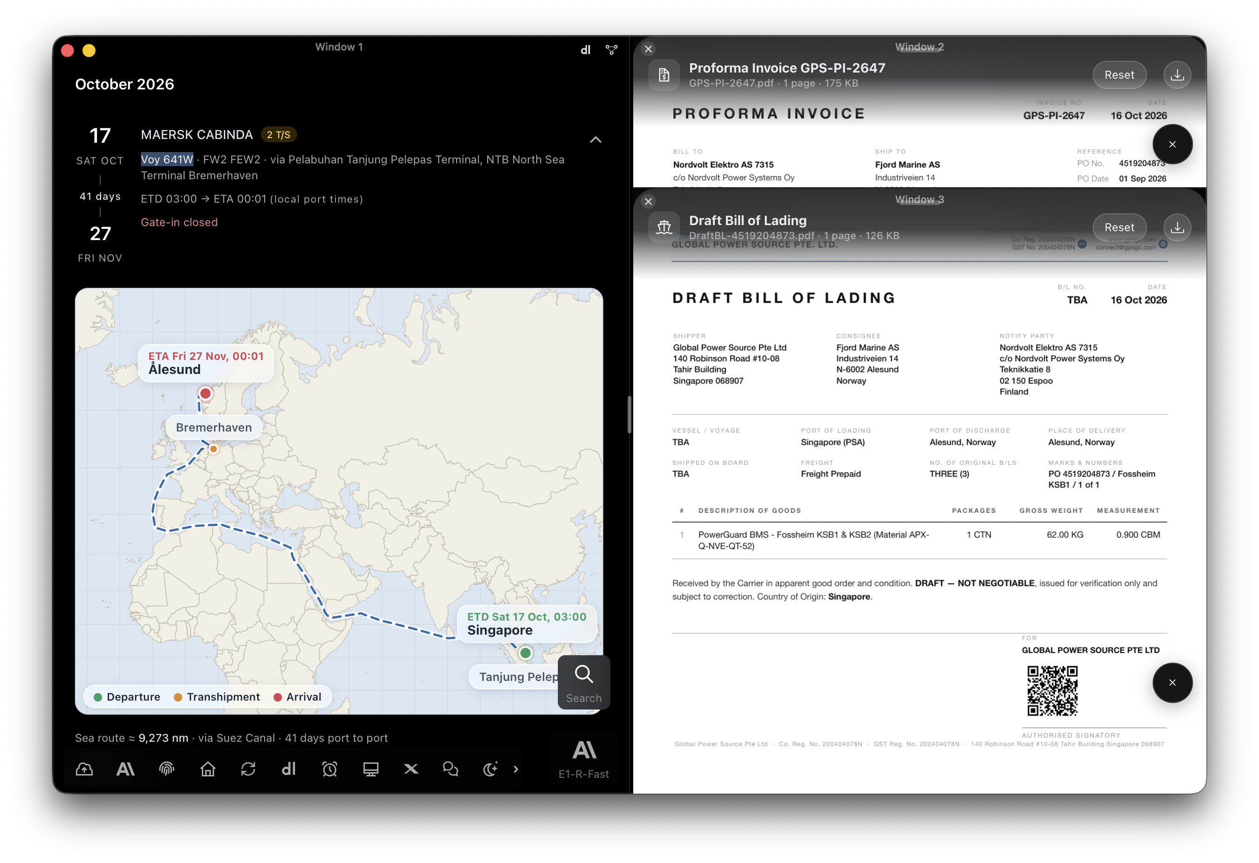
Task: Click the sea route 9,273 nm text
Action: (x=231, y=738)
